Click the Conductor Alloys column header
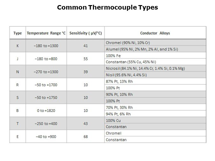 click(155, 33)
